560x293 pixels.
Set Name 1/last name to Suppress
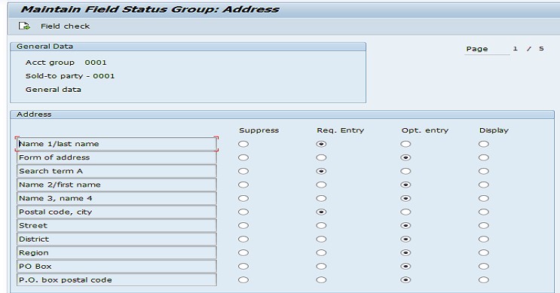[243, 144]
